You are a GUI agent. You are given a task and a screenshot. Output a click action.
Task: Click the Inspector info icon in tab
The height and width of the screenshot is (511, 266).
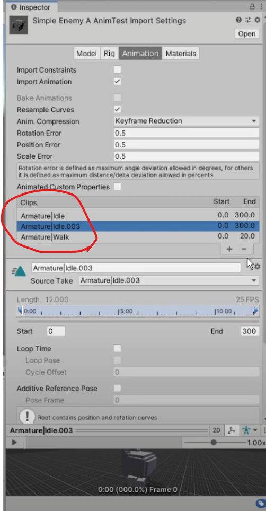14,7
